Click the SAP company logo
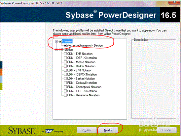This screenshot has width=181, height=136. click(49, 131)
